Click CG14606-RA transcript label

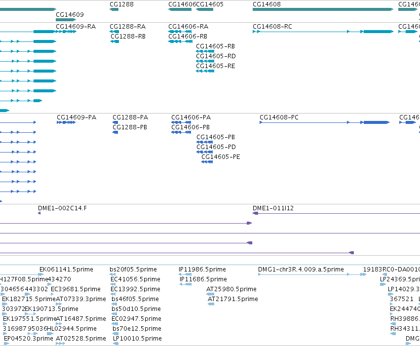point(189,27)
